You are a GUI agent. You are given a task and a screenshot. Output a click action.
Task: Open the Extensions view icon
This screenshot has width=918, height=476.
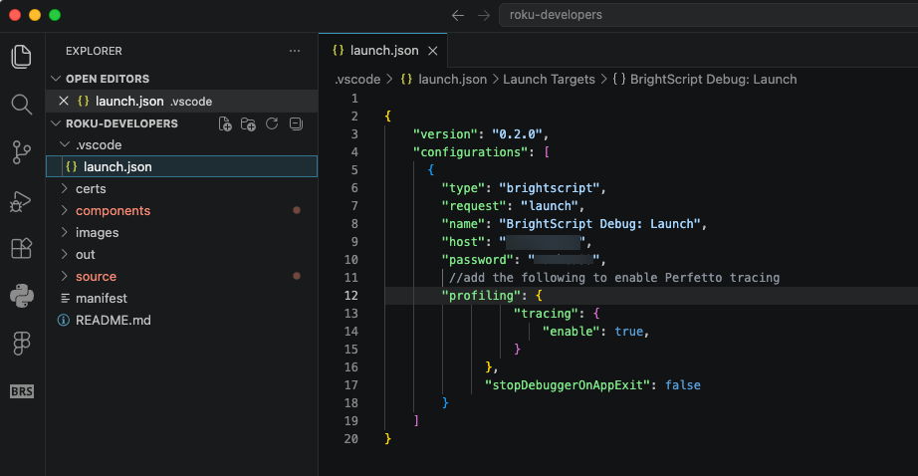click(21, 248)
